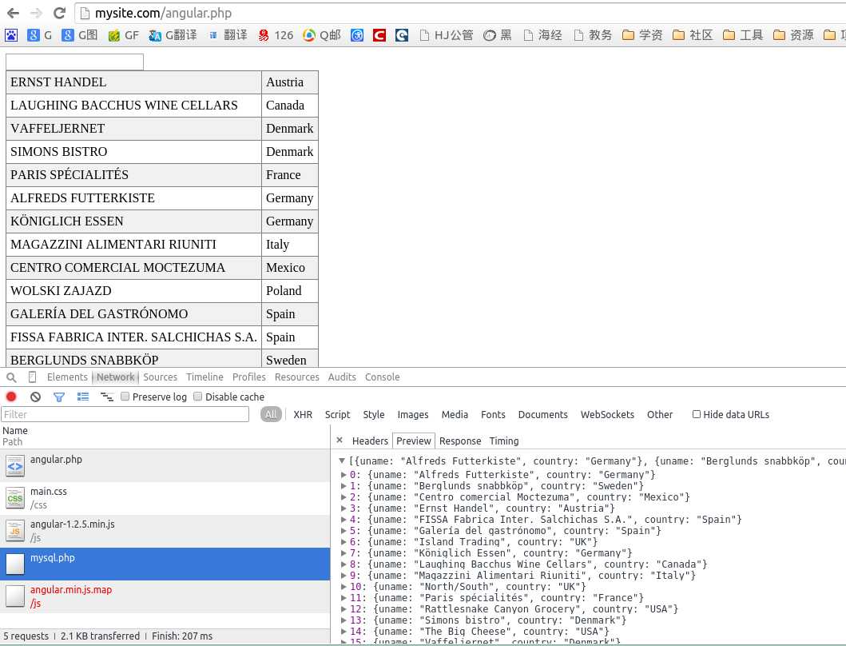846x646 pixels.
Task: Switch to the Elements tab
Action: coord(67,377)
